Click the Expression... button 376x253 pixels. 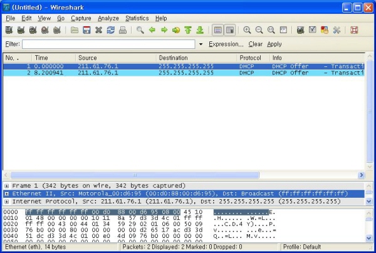226,44
